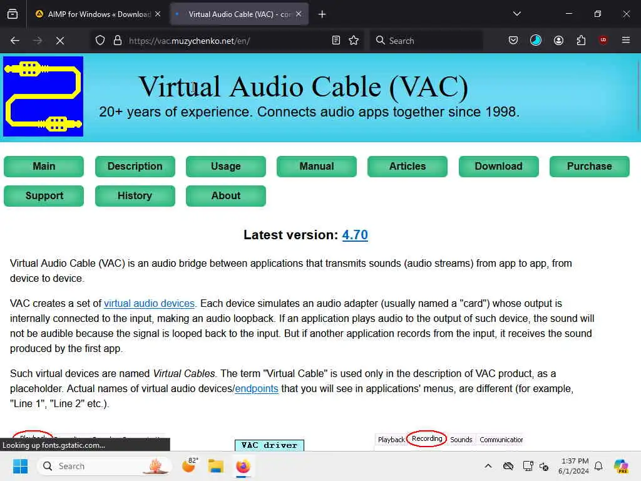Select Firefox in the taskbar
641x481 pixels.
click(244, 466)
